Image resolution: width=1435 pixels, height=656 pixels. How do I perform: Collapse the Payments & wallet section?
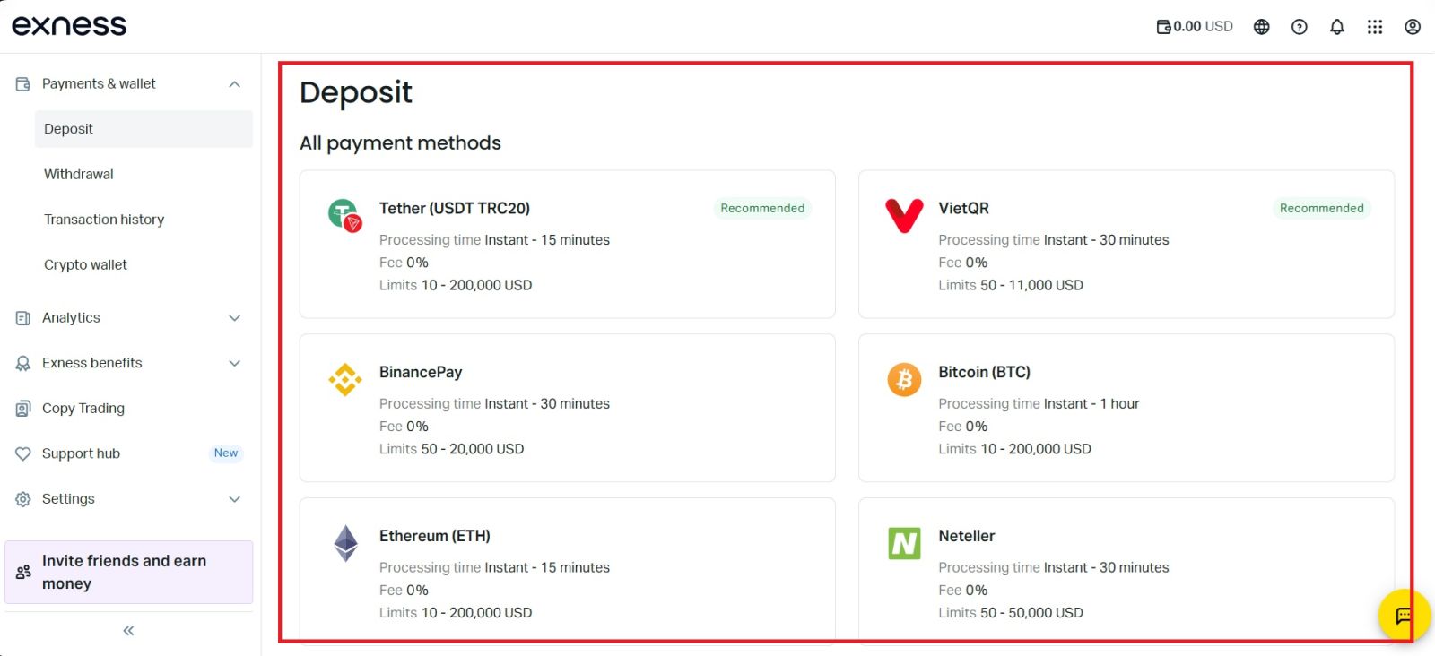(234, 84)
